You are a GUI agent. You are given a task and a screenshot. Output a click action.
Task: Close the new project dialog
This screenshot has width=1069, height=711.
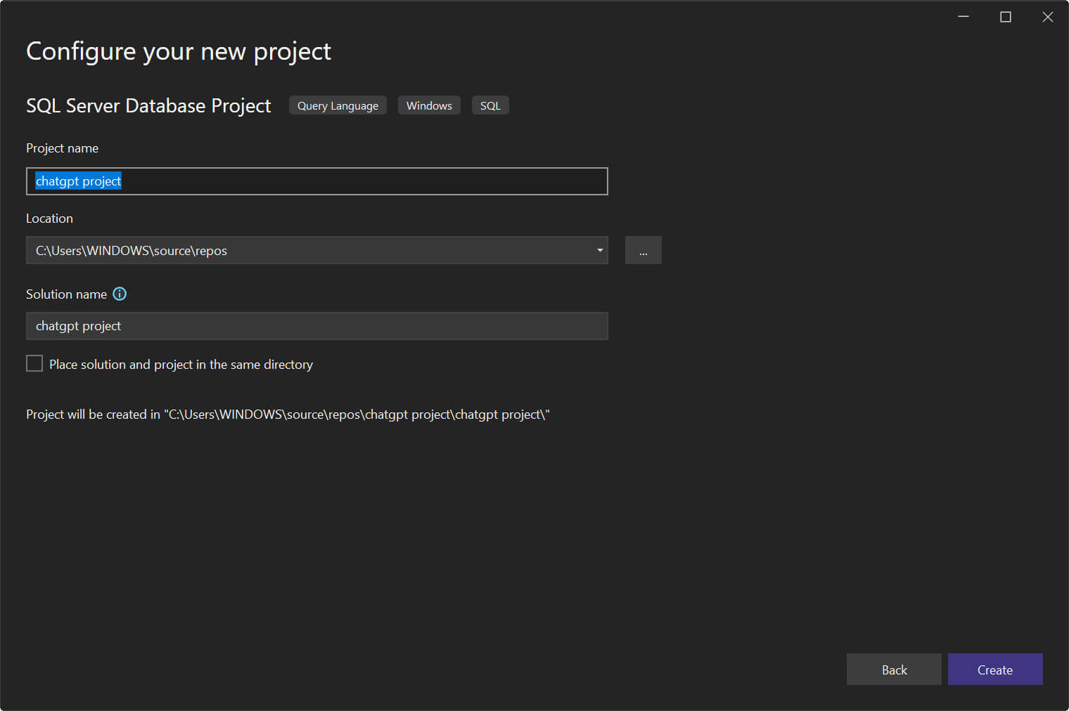click(1047, 17)
